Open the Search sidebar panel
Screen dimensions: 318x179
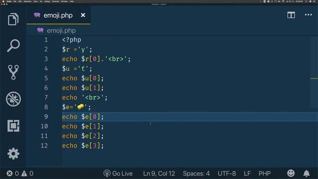pyautogui.click(x=13, y=45)
